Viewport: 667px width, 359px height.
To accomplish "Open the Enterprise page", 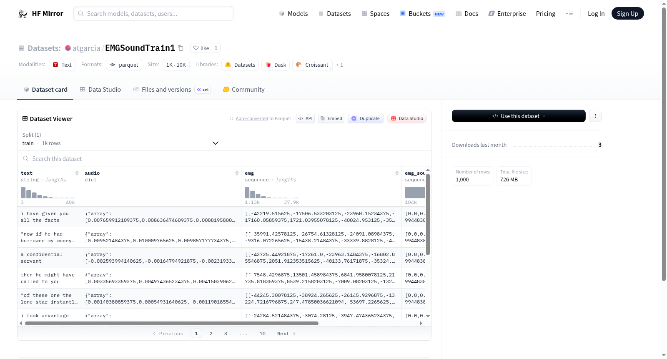I will (507, 14).
